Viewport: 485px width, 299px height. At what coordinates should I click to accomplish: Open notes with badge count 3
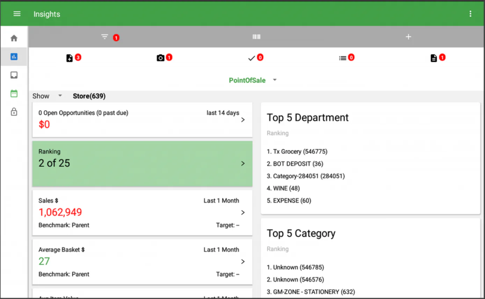coord(69,58)
